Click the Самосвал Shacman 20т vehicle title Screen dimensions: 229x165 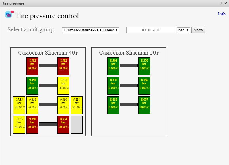point(129,53)
